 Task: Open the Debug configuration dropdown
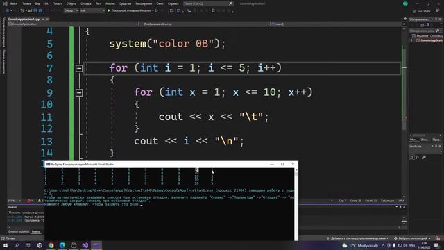71,11
